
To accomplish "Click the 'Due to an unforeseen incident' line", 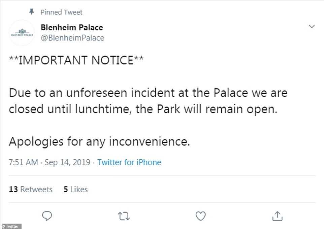I will [x=148, y=93].
